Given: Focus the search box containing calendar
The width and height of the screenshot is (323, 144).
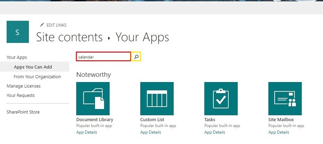Looking at the screenshot, I should (103, 56).
